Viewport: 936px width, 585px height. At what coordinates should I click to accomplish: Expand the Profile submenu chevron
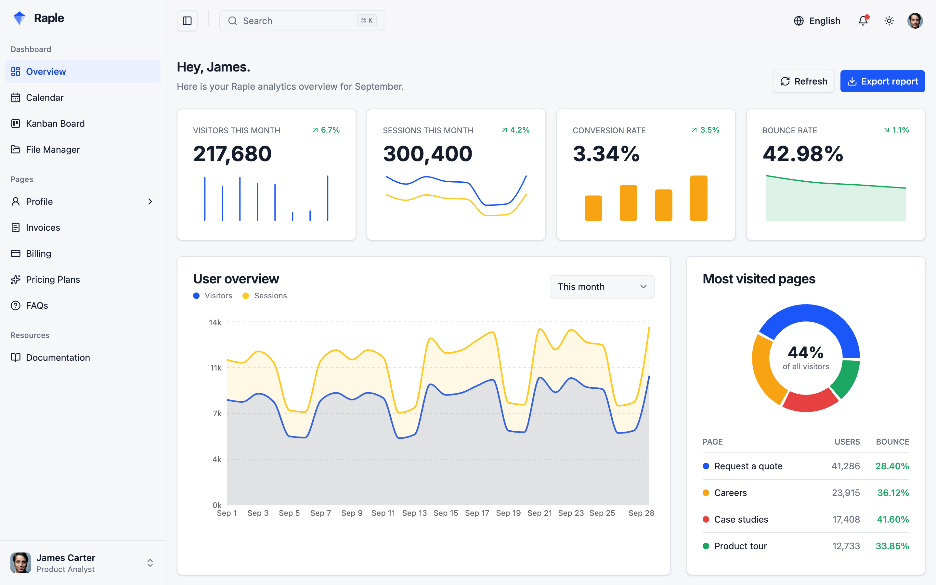click(150, 201)
